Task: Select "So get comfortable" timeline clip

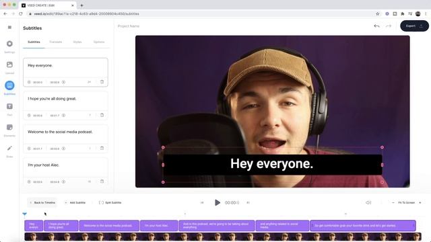Action: [x=363, y=226]
